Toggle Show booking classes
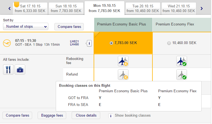The image size is (212, 124). click(110, 116)
